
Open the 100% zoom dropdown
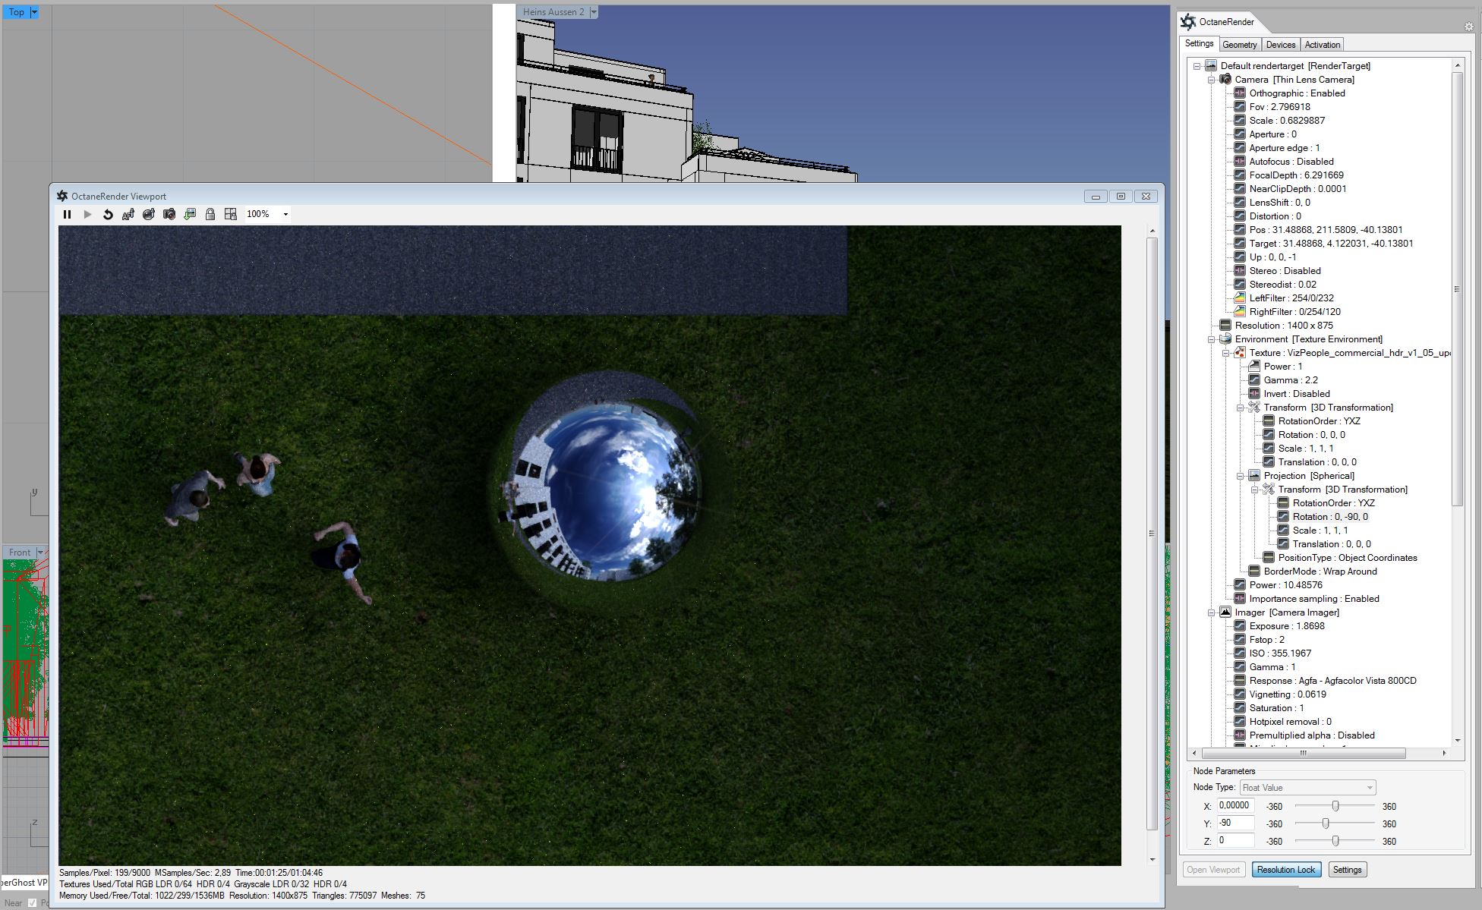pyautogui.click(x=285, y=214)
